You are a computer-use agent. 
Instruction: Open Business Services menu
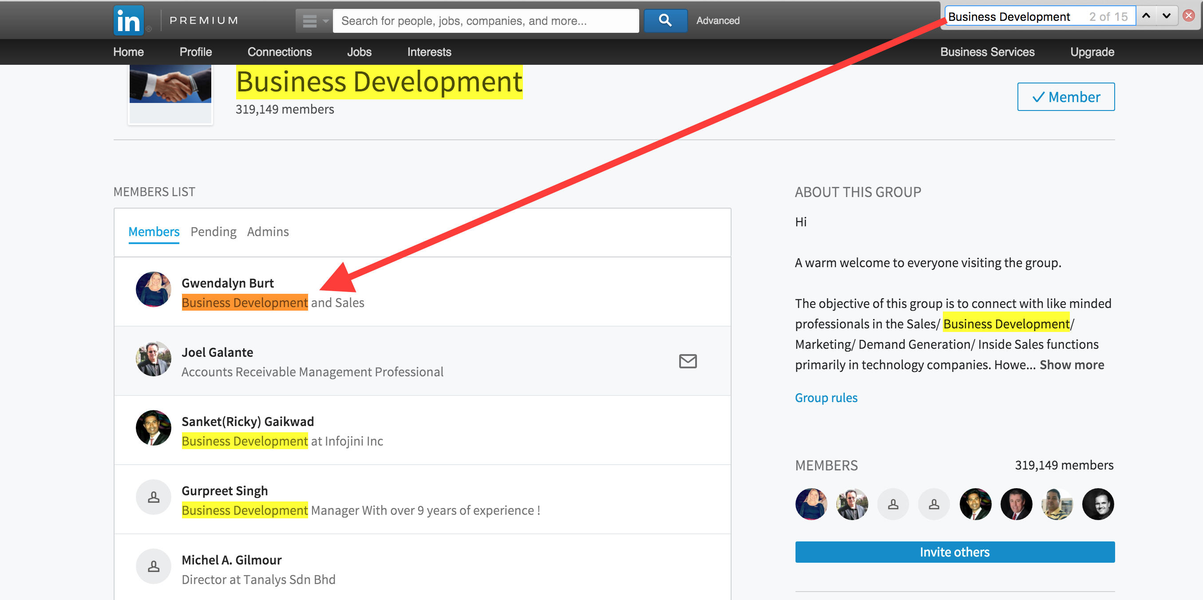[x=987, y=52]
